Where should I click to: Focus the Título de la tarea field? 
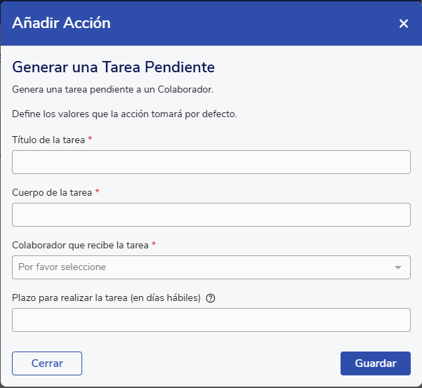211,162
